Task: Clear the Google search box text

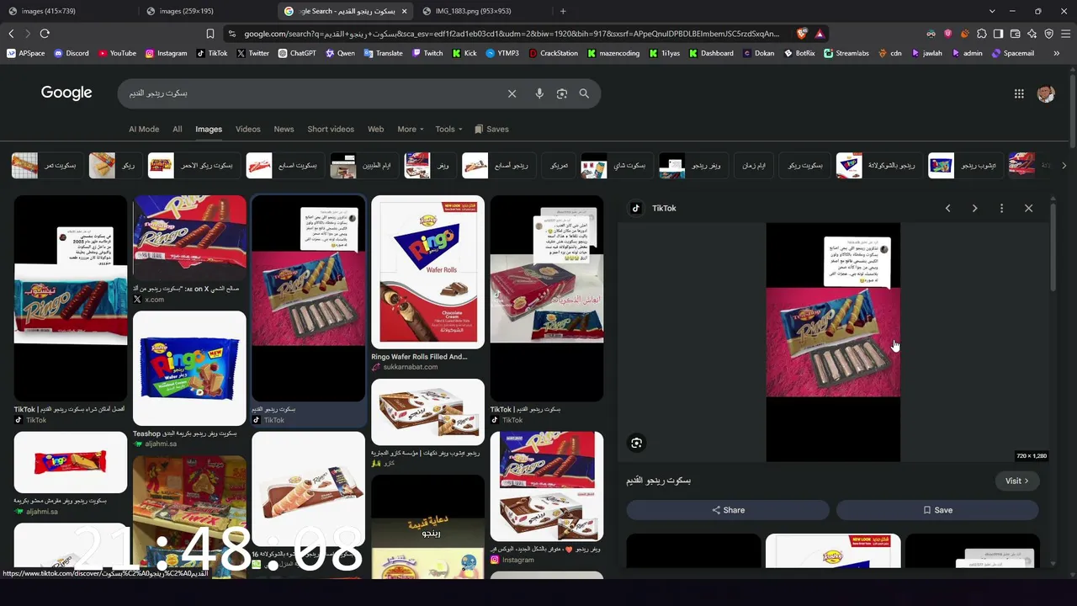Action: click(x=512, y=93)
